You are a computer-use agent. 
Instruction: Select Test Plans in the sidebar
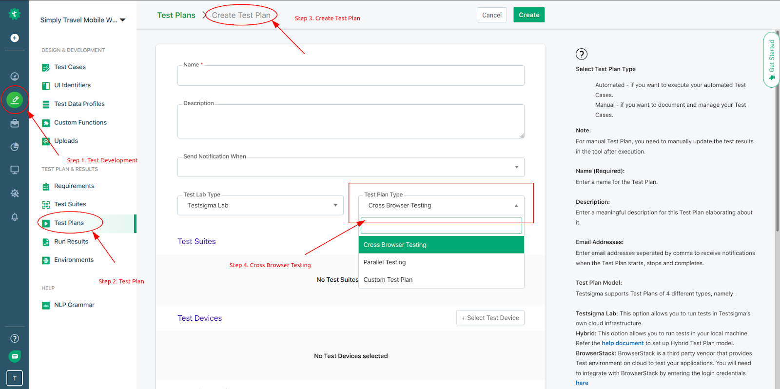pyautogui.click(x=69, y=223)
